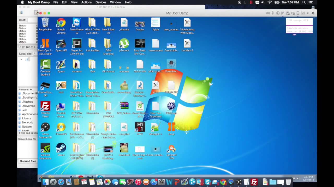Screen dimensions: 334x187
Task: Select the OFW Modding folder
Action: pos(108,47)
